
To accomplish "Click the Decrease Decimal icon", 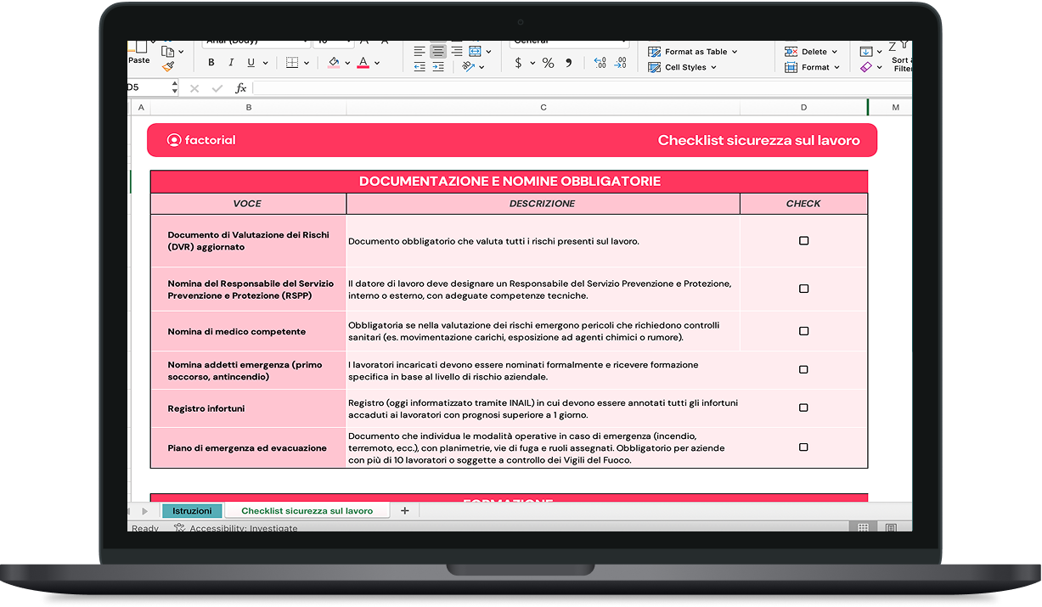I will [x=622, y=63].
